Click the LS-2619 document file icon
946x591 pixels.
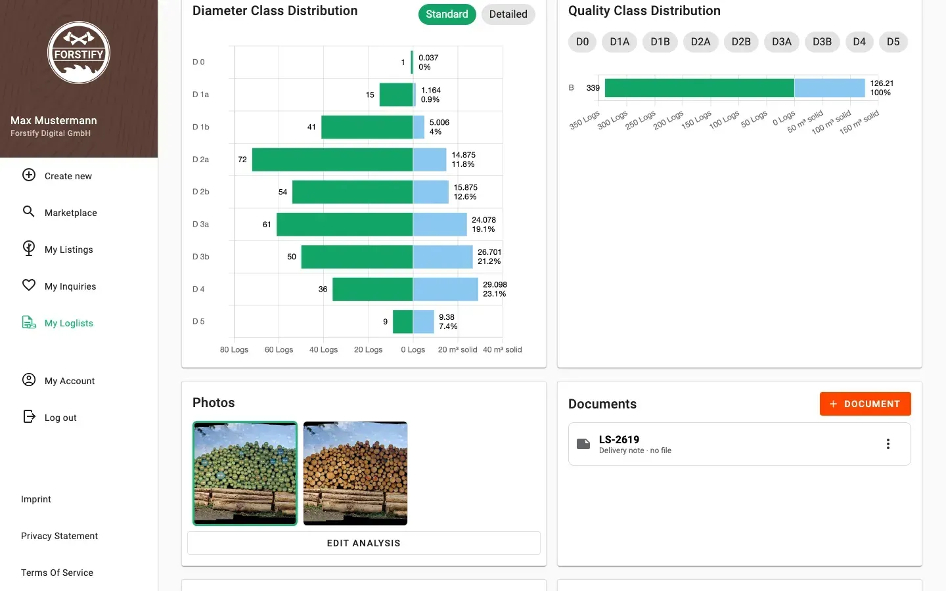(x=583, y=444)
